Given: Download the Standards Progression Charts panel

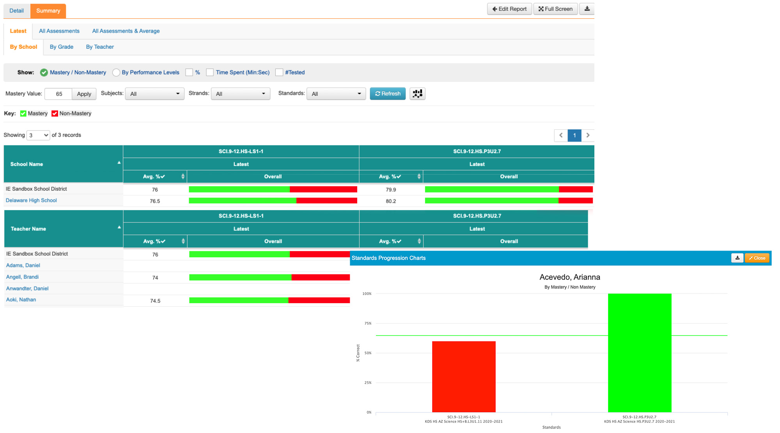Looking at the screenshot, I should pos(737,258).
